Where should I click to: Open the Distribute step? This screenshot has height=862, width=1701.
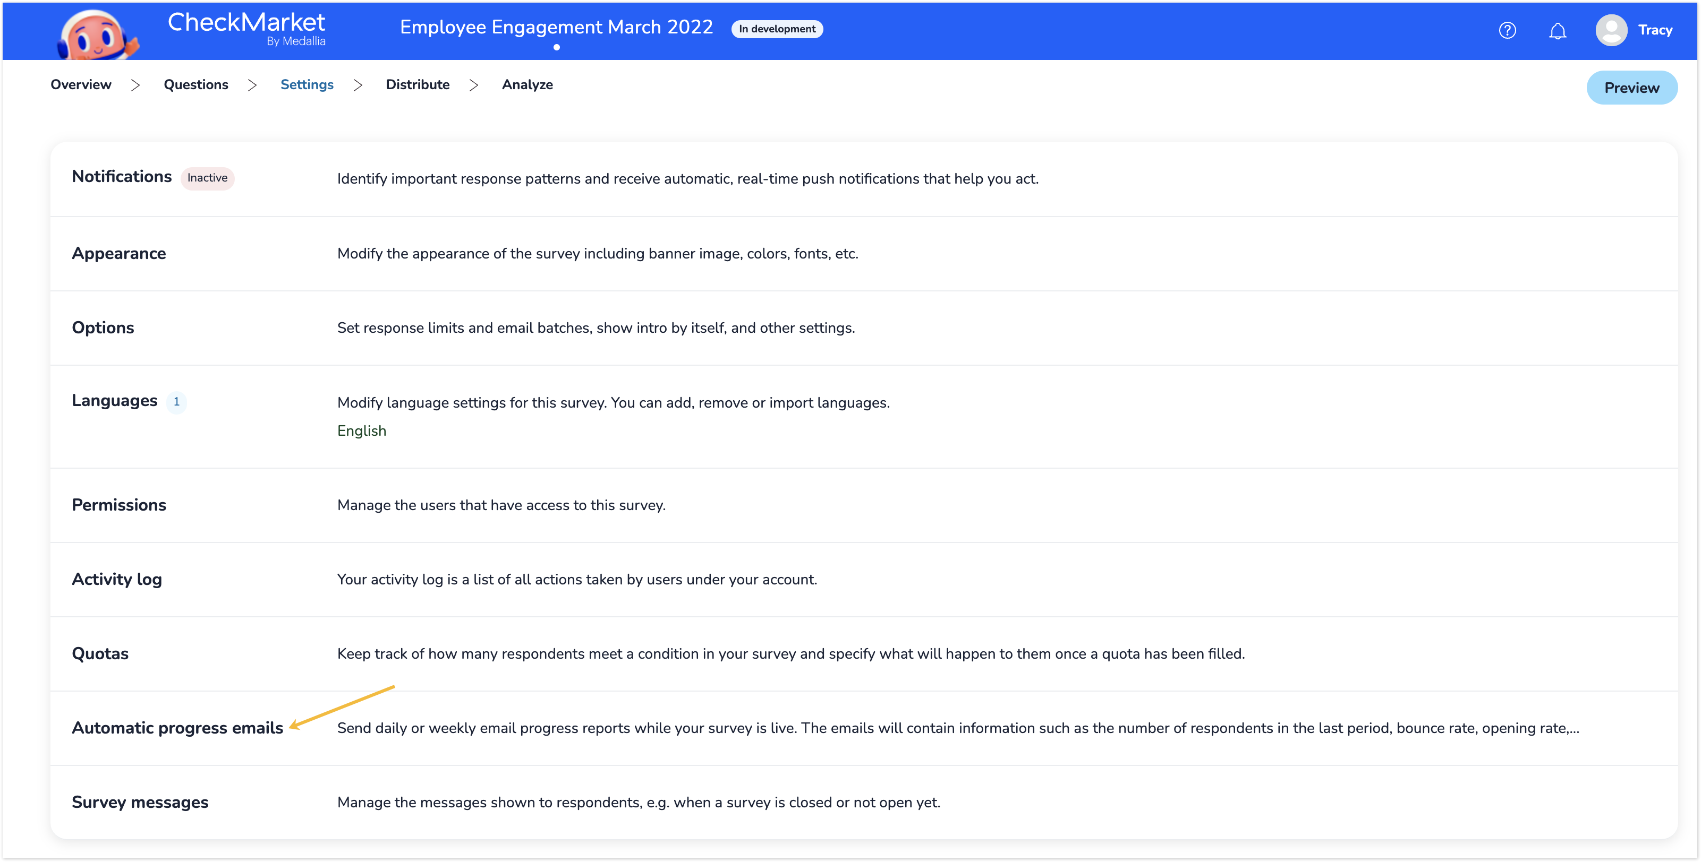tap(418, 84)
